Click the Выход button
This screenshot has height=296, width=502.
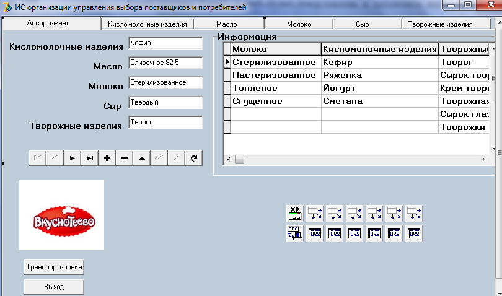click(x=54, y=287)
